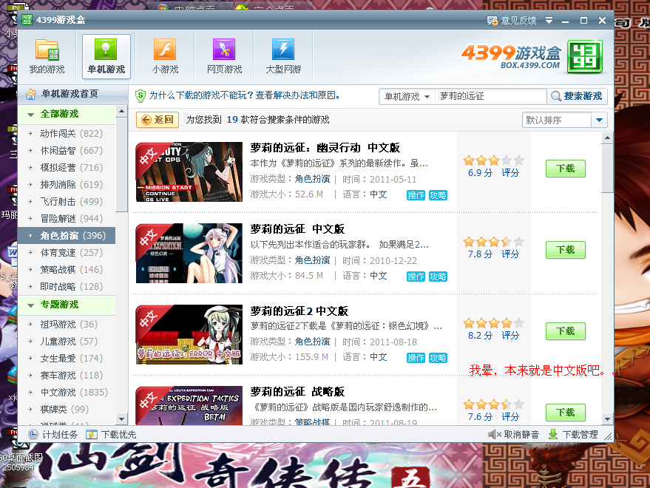Select 冒险解谜 (944) category
The height and width of the screenshot is (488, 650).
(67, 219)
